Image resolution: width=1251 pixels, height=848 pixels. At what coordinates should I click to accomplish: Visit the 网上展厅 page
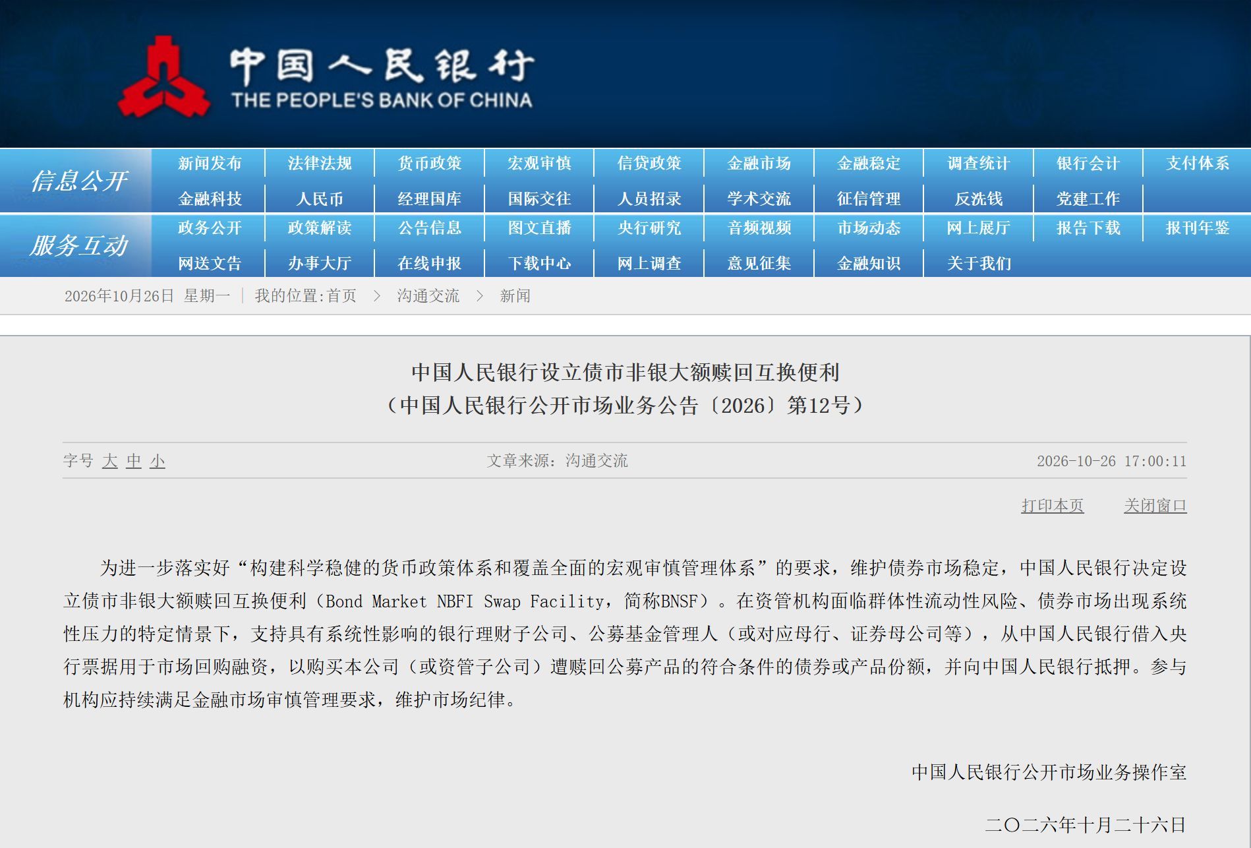click(979, 228)
